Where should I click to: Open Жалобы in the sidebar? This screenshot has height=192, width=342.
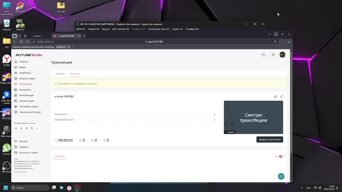coord(23,141)
